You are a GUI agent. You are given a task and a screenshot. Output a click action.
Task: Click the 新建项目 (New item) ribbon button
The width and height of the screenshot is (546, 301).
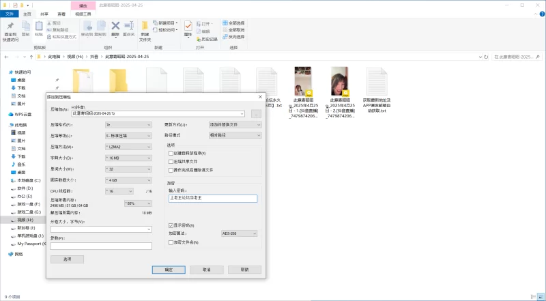pyautogui.click(x=165, y=23)
